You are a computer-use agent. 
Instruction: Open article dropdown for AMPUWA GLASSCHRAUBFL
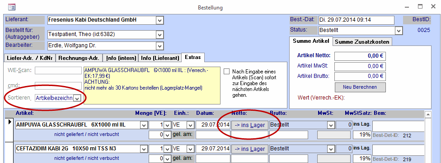[x=144, y=125]
